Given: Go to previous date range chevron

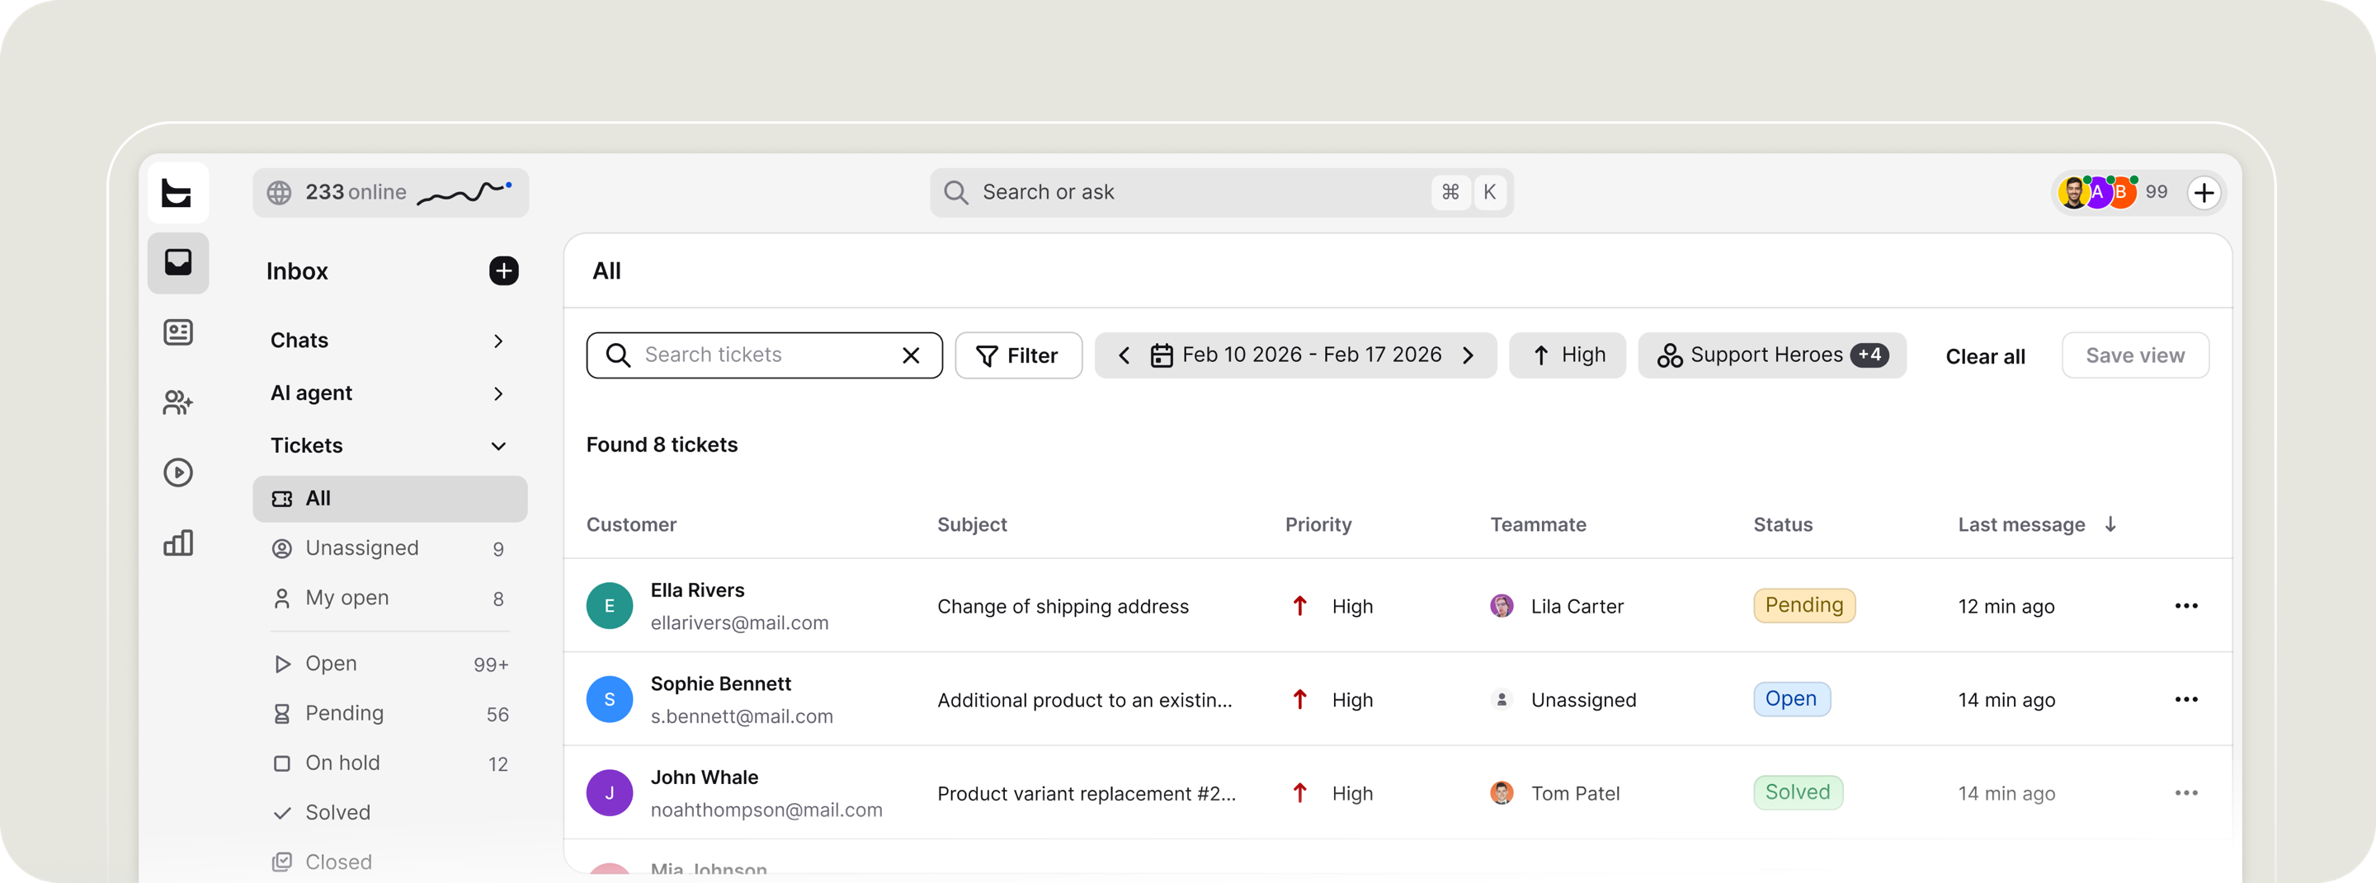Looking at the screenshot, I should (1124, 356).
